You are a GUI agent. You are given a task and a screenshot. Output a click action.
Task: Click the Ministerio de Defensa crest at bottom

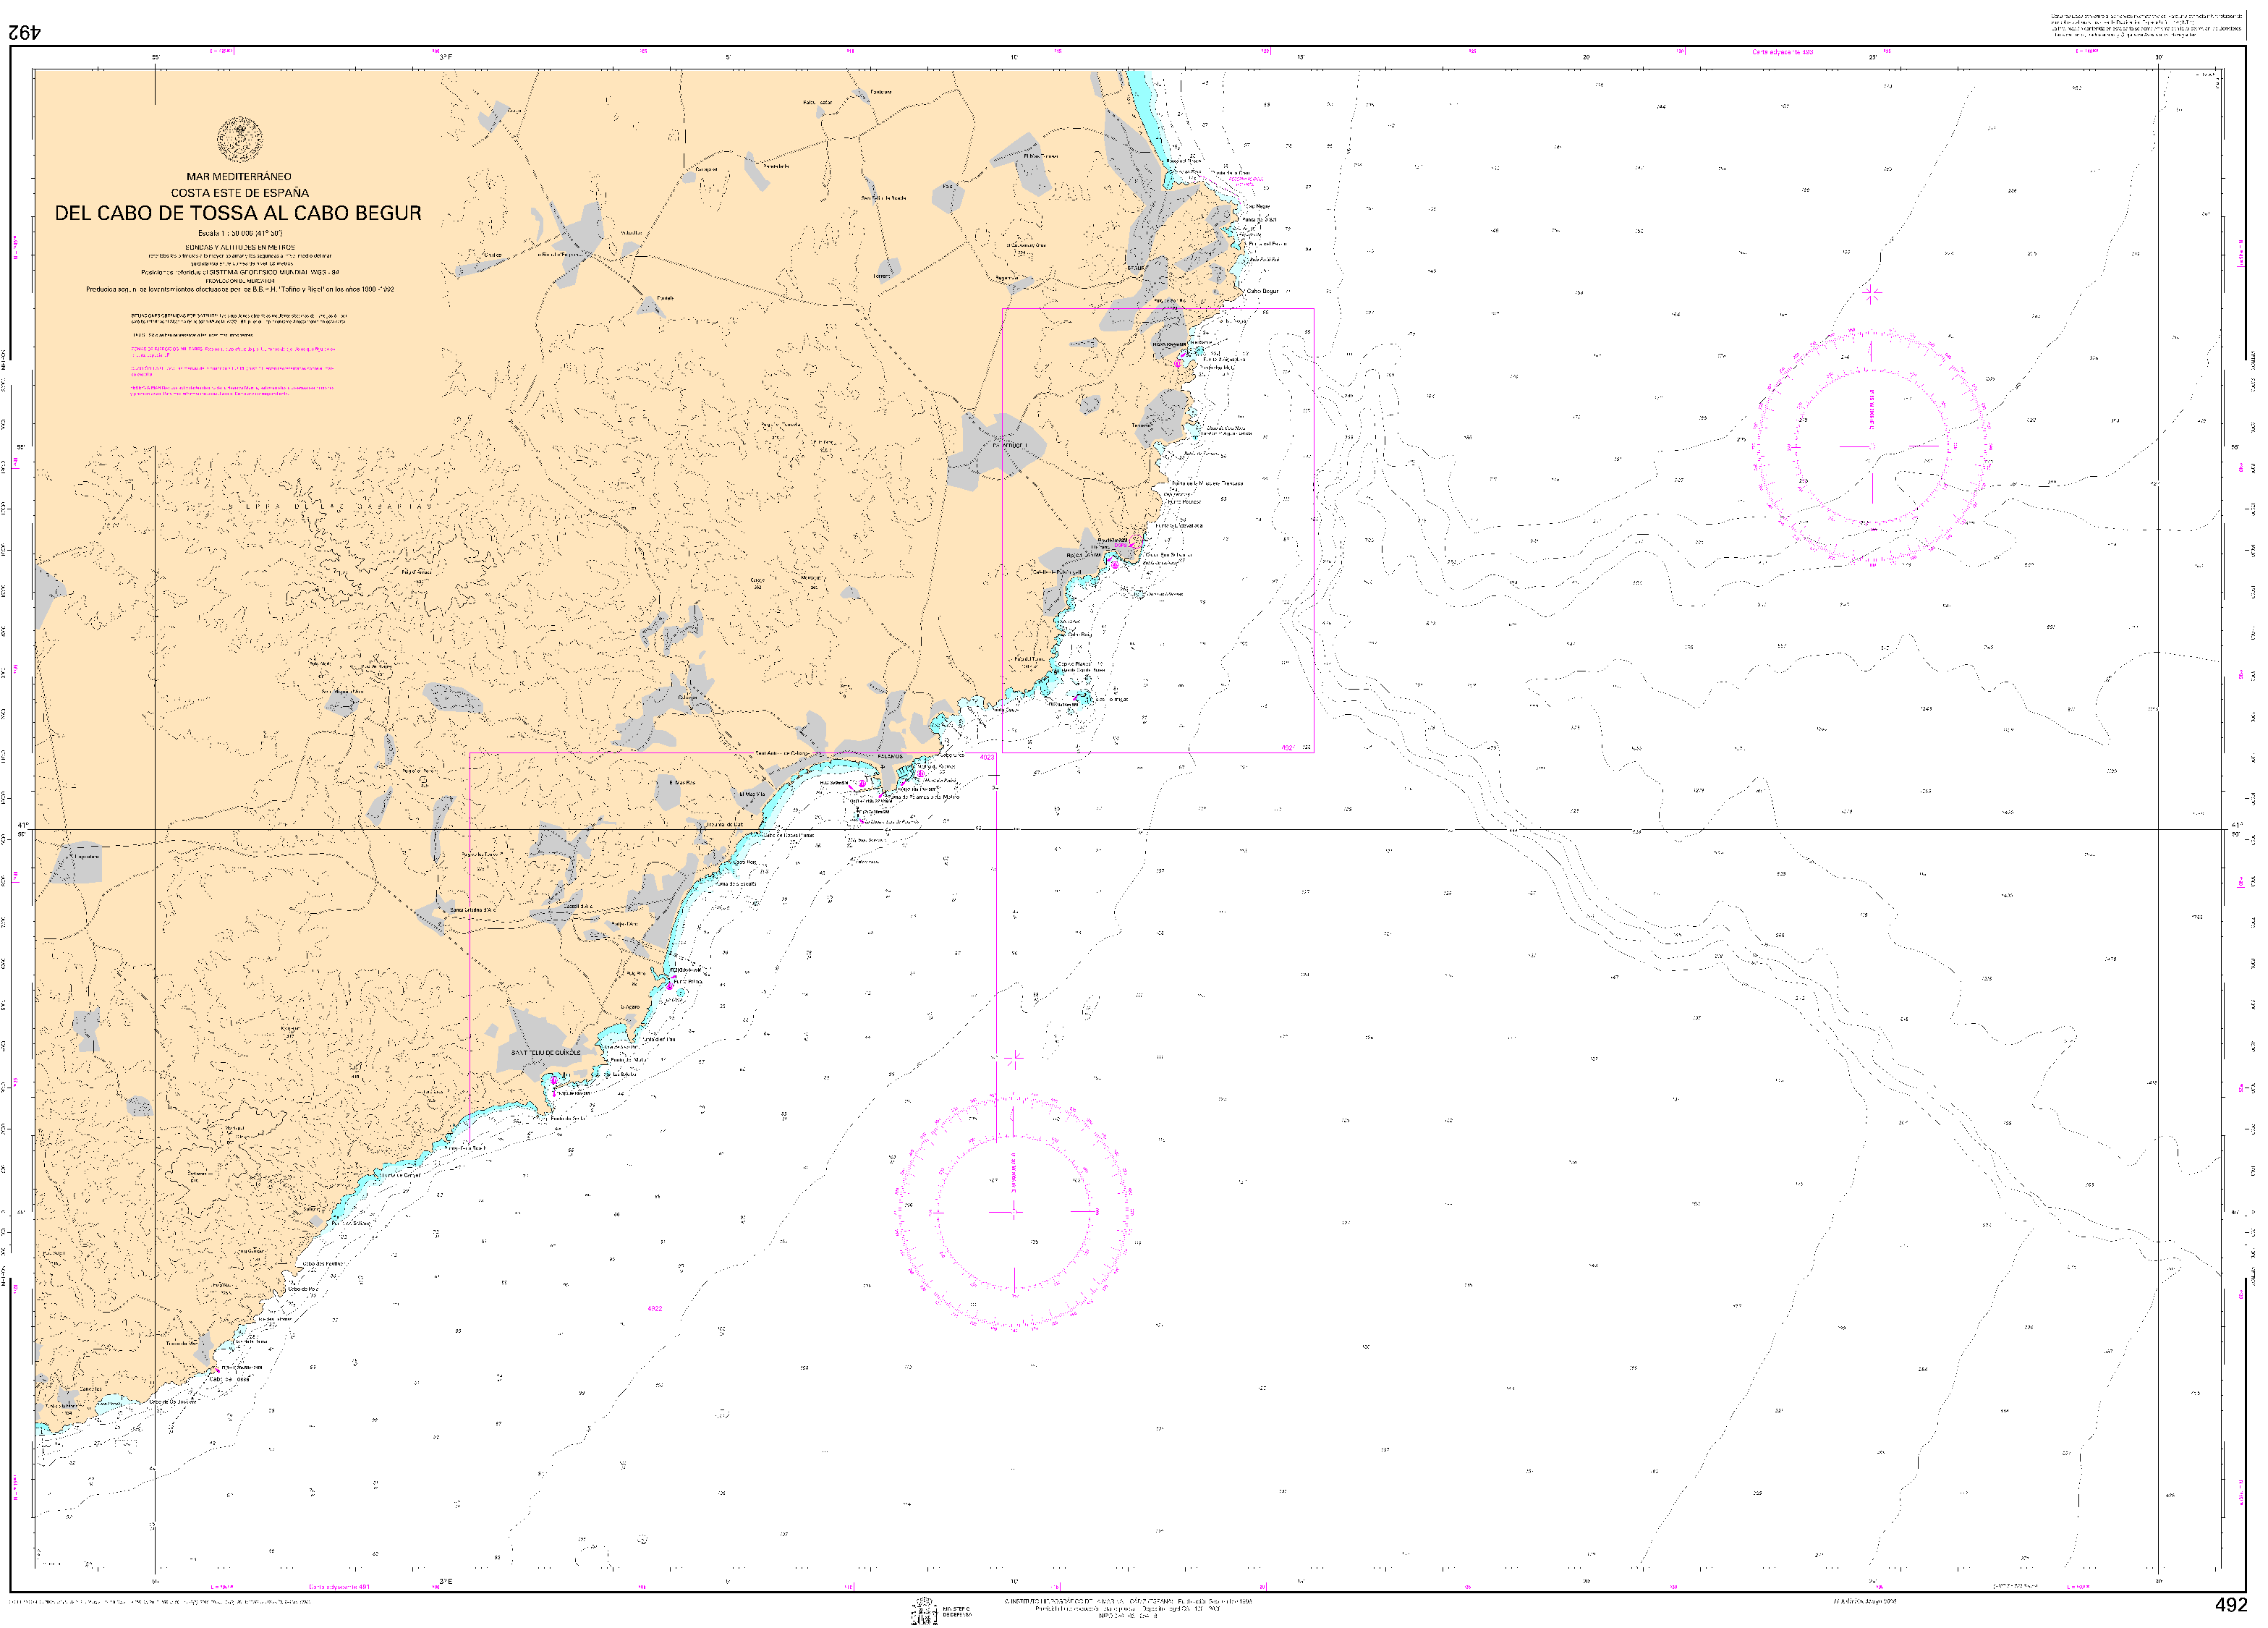point(924,1610)
